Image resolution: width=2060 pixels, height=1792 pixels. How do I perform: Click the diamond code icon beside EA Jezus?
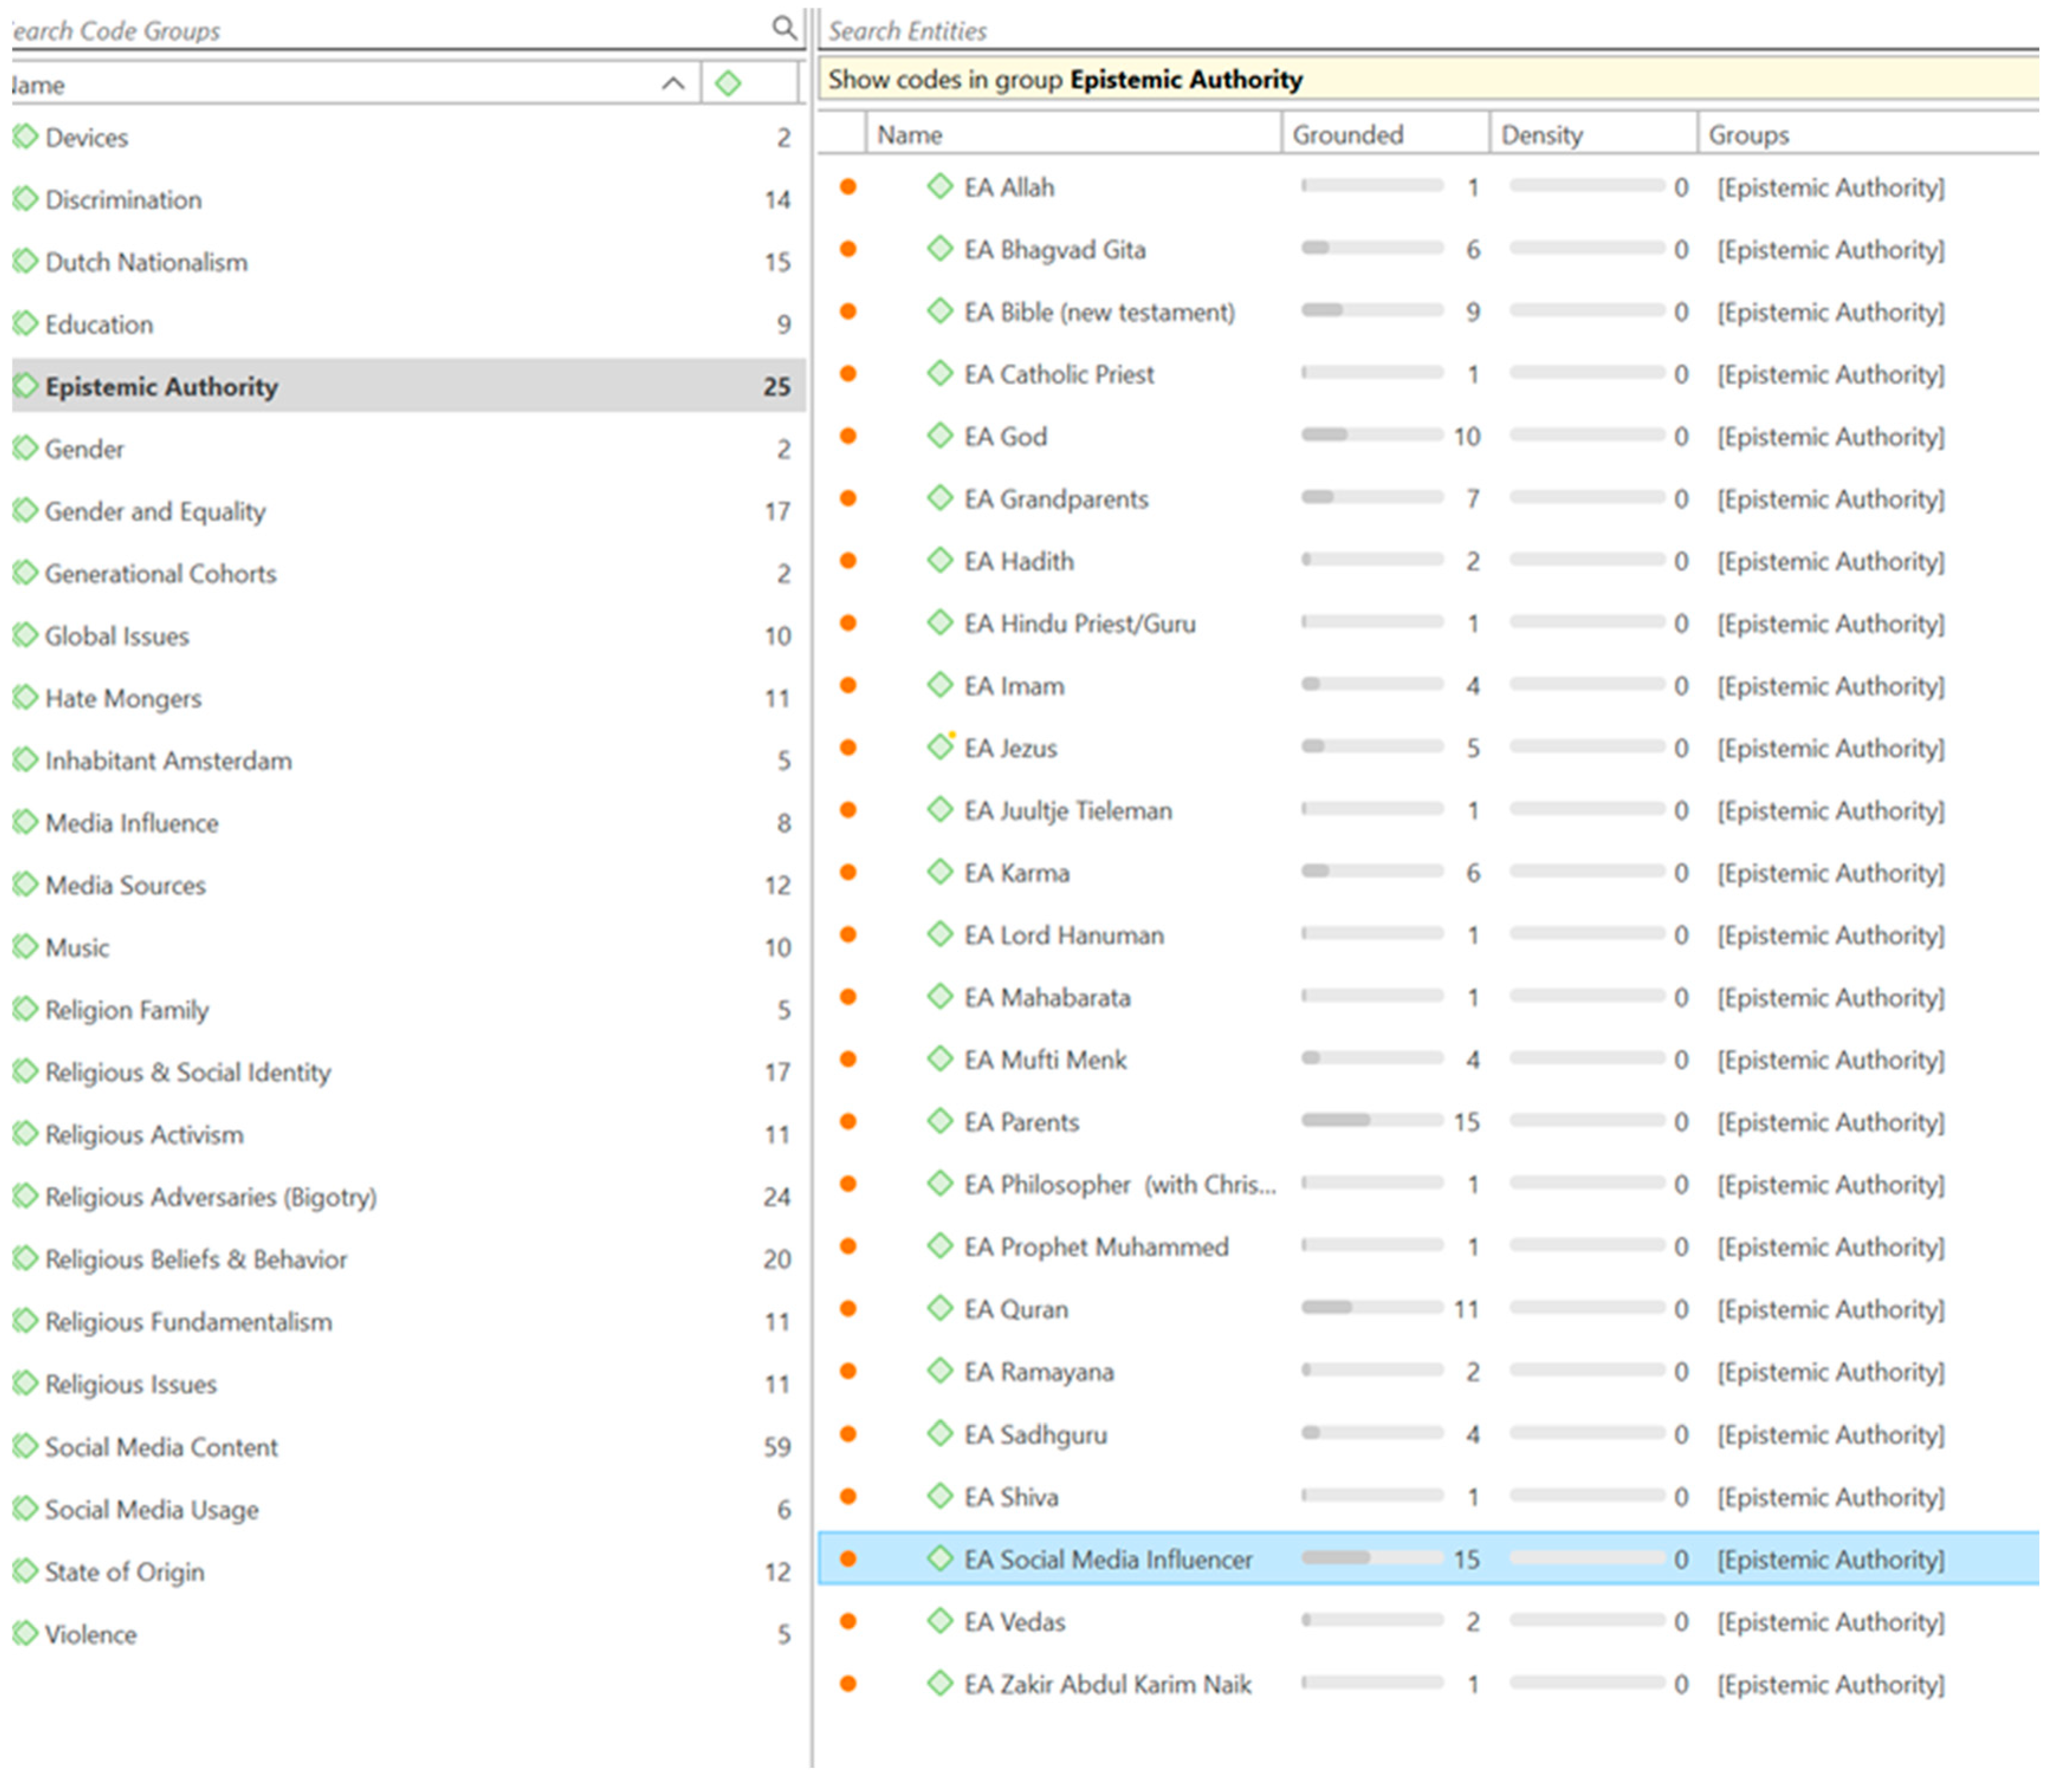point(939,746)
